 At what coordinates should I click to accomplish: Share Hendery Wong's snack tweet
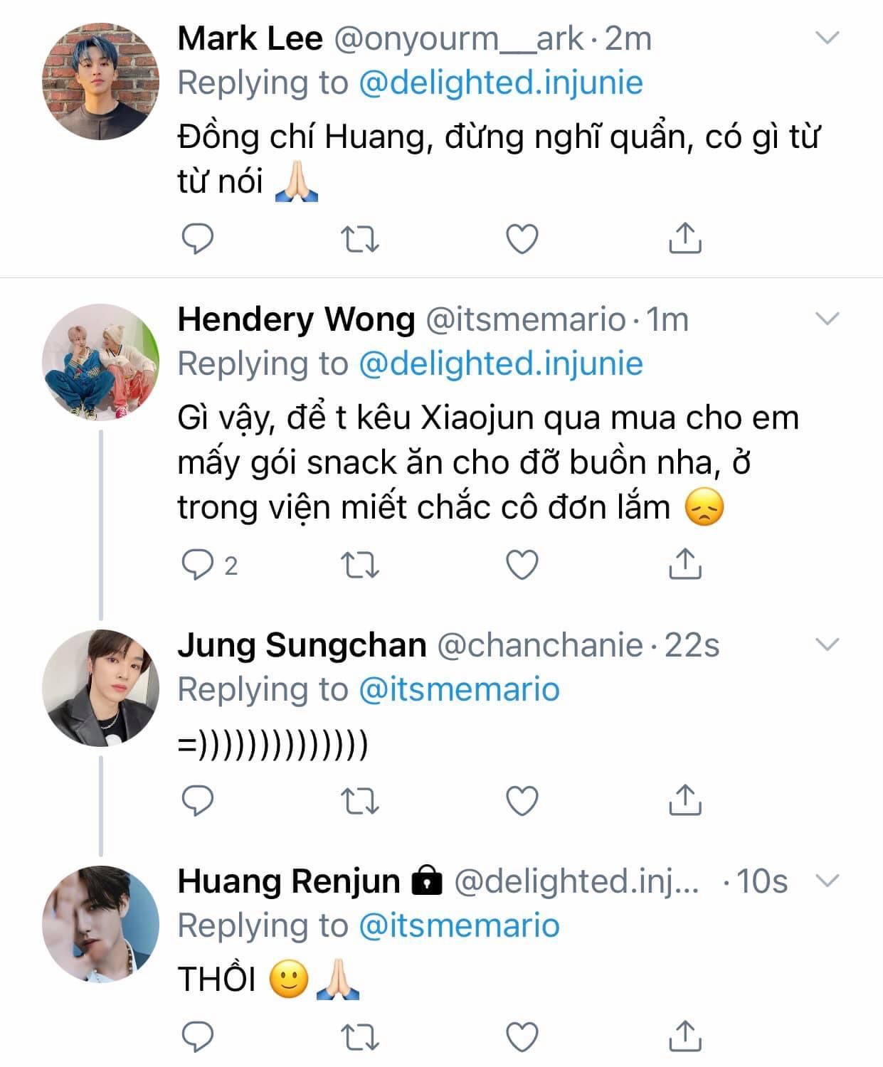click(685, 564)
